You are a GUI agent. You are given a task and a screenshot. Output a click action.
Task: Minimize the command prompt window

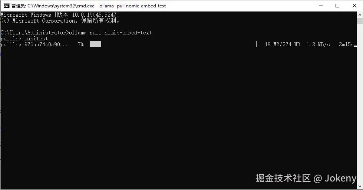321,6
